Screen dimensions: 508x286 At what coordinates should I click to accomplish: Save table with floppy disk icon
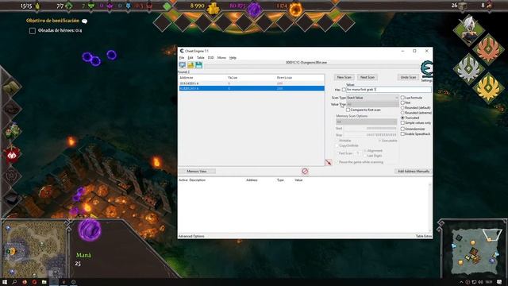click(x=198, y=65)
